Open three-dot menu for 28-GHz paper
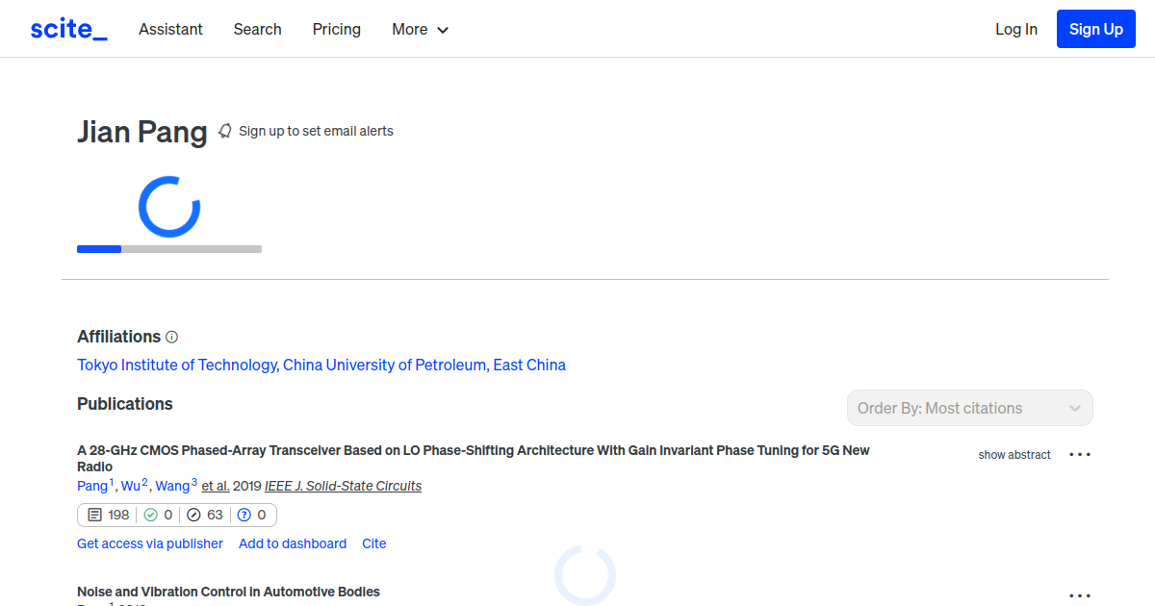The image size is (1155, 606). pos(1080,455)
